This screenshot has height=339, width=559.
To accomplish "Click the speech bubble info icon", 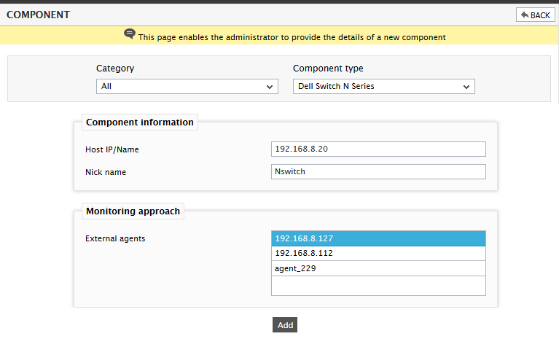I will pyautogui.click(x=130, y=34).
